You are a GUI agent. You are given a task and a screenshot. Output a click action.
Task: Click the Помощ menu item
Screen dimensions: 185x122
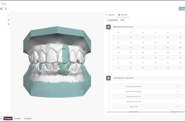click(x=4, y=4)
